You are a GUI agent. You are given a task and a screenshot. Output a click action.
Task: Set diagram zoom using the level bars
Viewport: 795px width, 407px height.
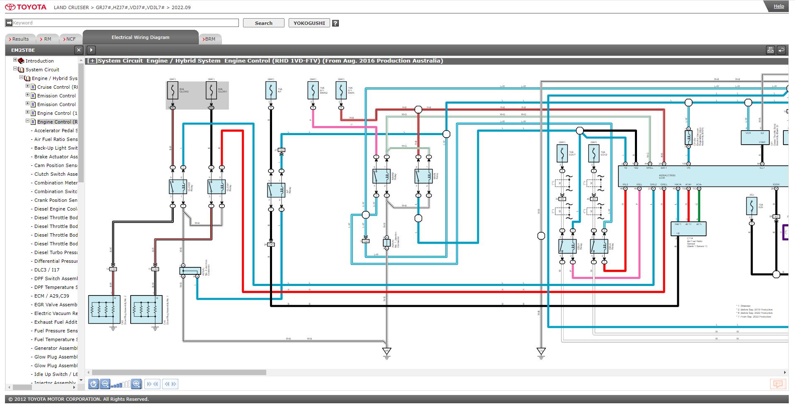coord(121,384)
